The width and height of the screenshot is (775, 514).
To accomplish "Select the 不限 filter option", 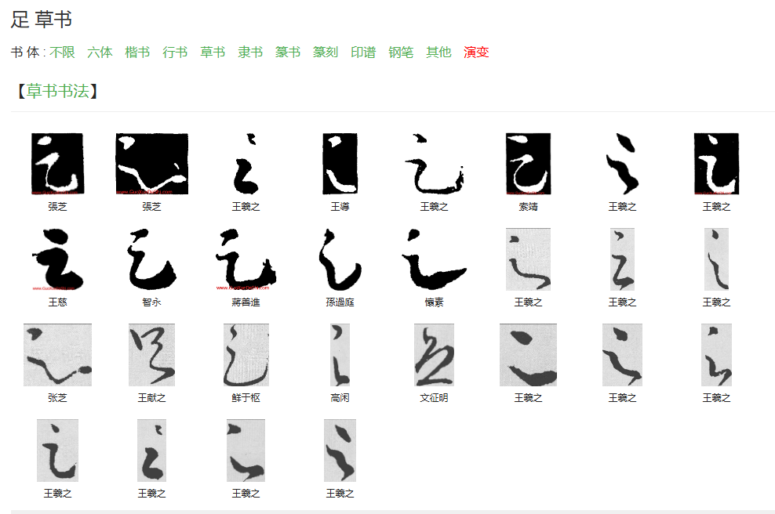I will [62, 52].
